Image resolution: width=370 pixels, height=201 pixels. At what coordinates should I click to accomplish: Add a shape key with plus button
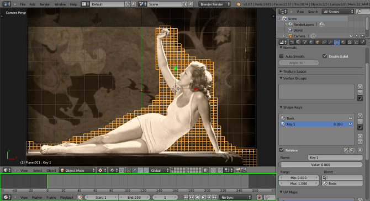pos(360,116)
